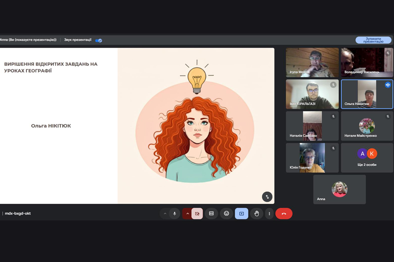The height and width of the screenshot is (262, 394).
Task: Mute the microphone in the call toolbar
Action: (x=175, y=214)
